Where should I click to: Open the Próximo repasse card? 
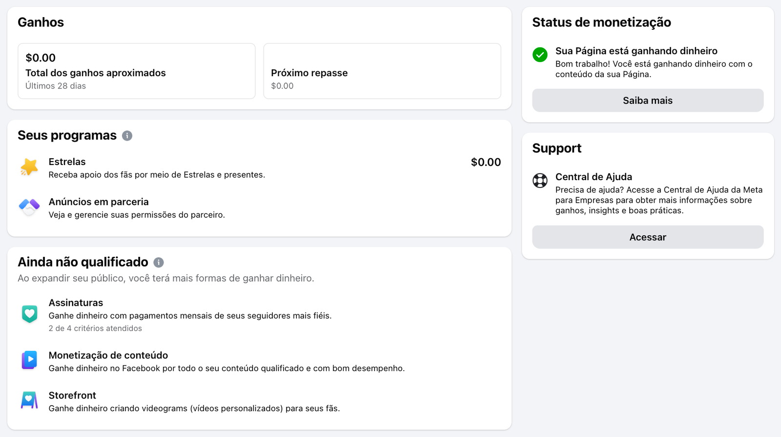coord(382,71)
